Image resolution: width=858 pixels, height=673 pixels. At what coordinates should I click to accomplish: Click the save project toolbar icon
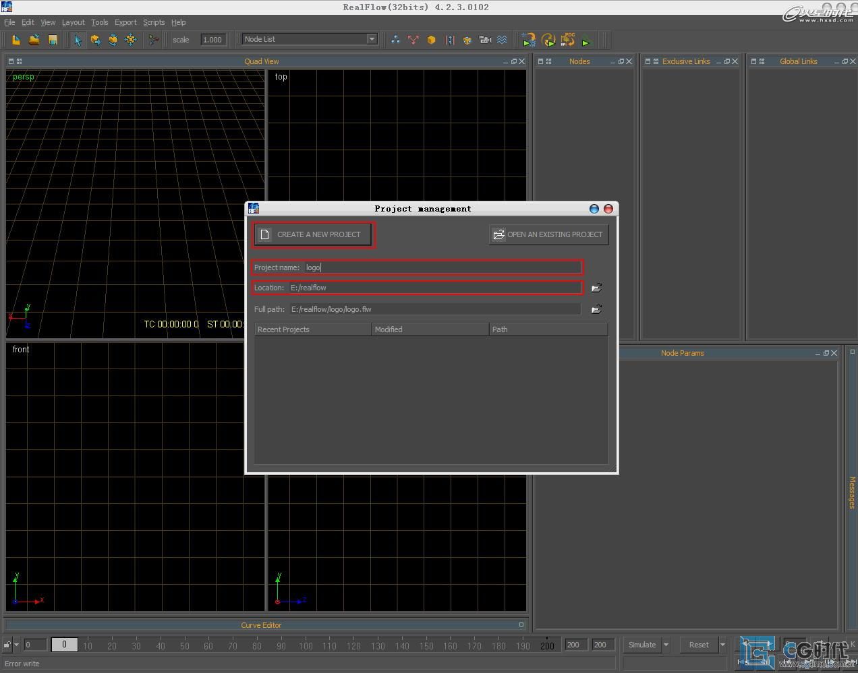52,40
